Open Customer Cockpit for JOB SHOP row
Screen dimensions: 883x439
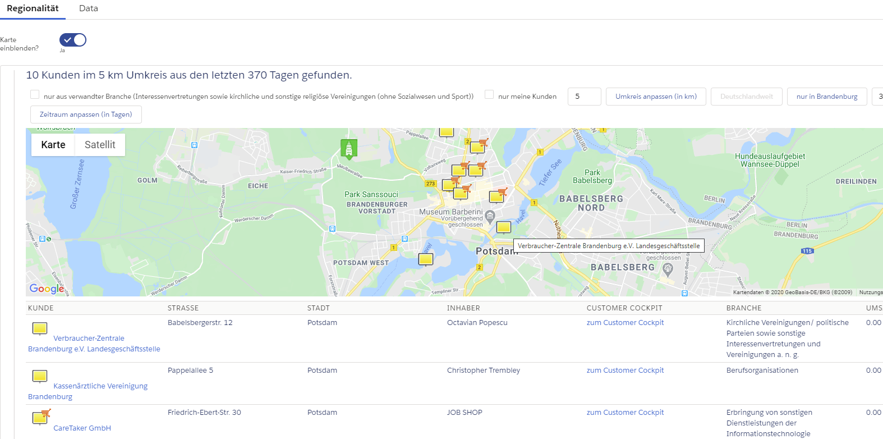point(625,413)
